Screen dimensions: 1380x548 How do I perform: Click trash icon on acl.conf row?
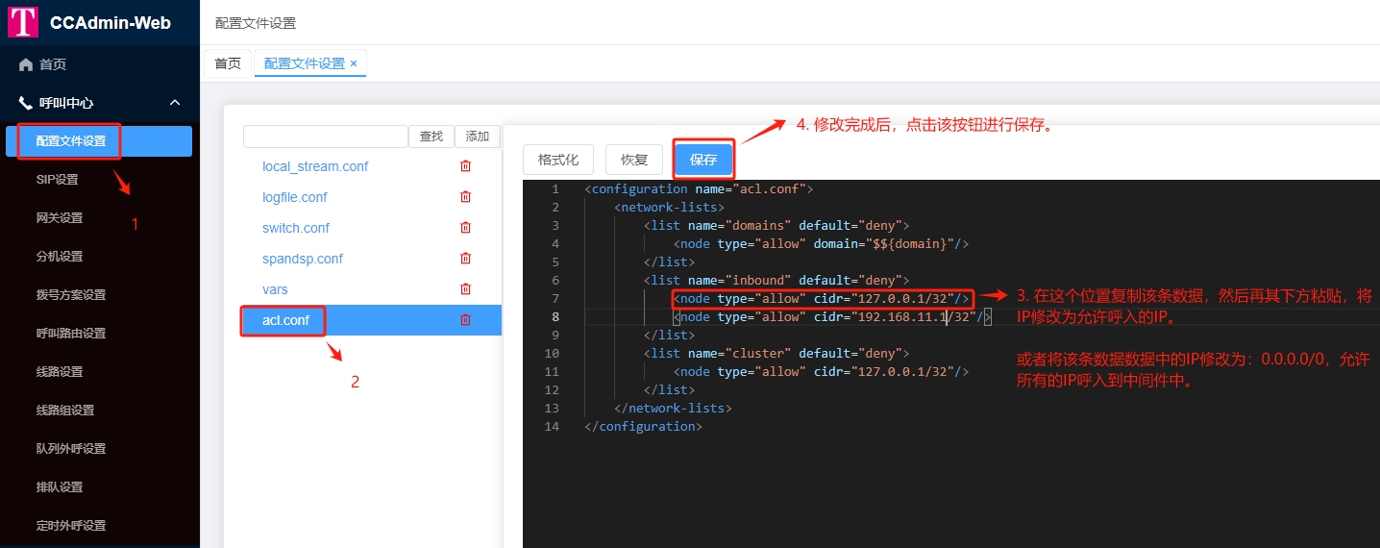[x=466, y=320]
